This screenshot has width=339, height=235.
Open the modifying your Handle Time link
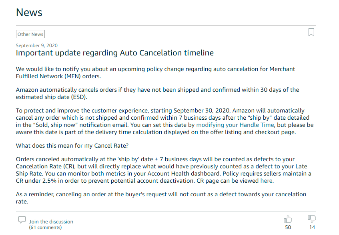[x=235, y=125]
